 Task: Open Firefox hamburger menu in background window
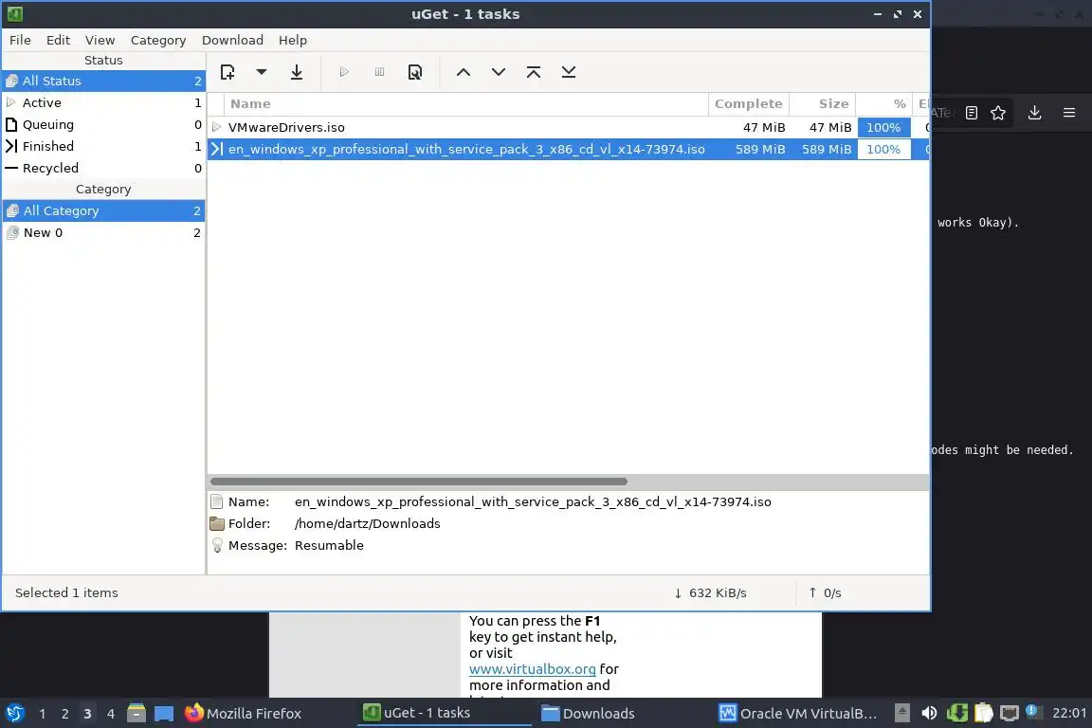[x=1069, y=113]
